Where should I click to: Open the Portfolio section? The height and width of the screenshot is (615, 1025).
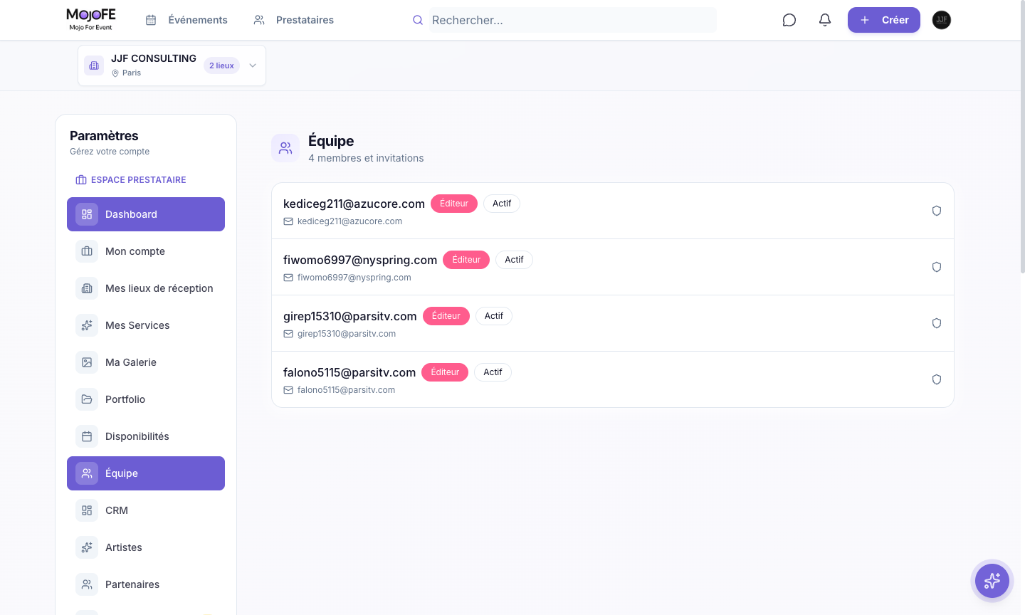click(146, 399)
